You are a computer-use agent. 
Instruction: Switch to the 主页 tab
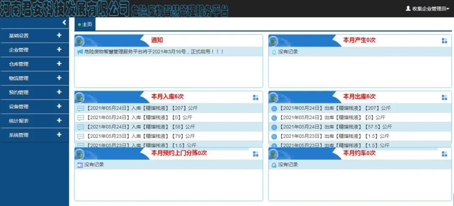85,25
